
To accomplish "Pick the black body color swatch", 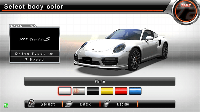I will pos(93,91).
